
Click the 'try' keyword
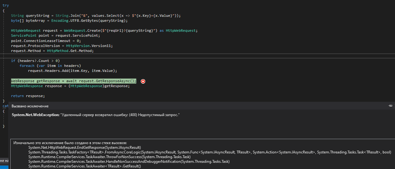6,6
